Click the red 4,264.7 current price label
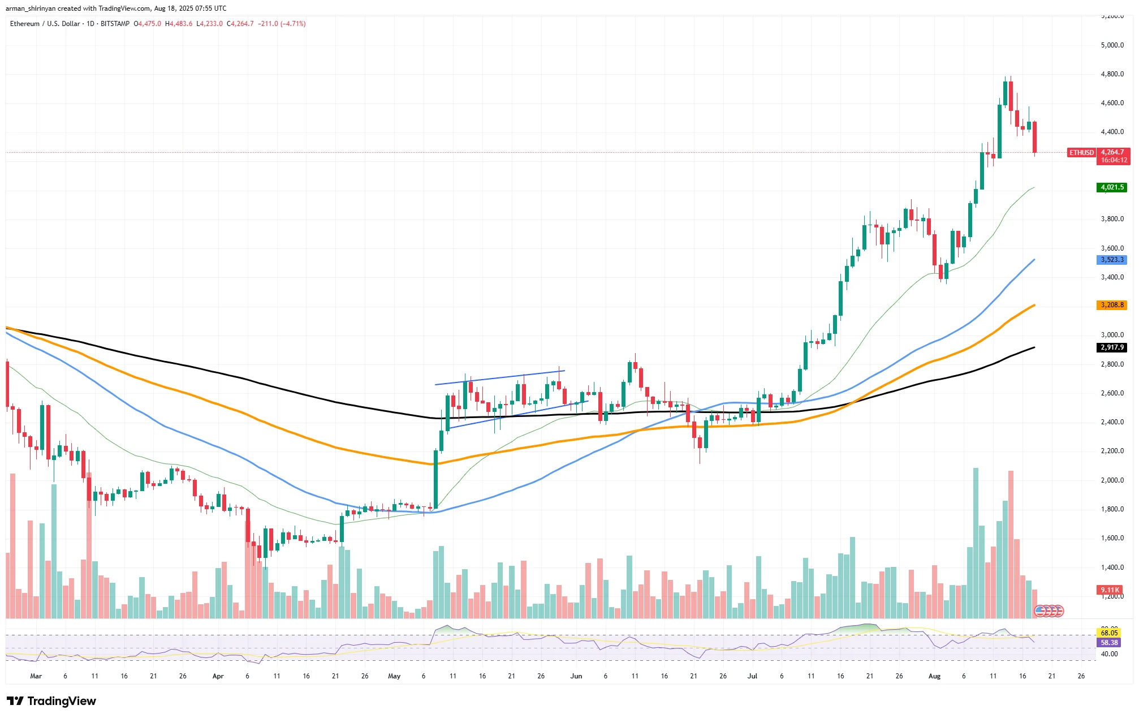Image resolution: width=1139 pixels, height=718 pixels. tap(1112, 152)
